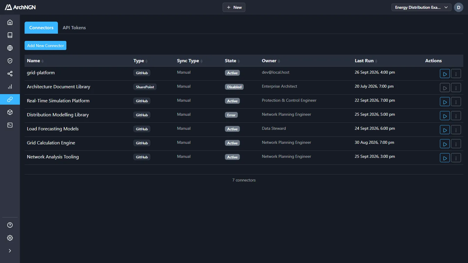Open the book library icon in sidebar

[x=10, y=35]
